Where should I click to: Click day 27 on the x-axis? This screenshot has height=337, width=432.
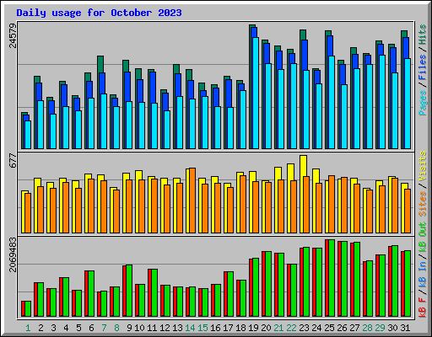(354, 328)
